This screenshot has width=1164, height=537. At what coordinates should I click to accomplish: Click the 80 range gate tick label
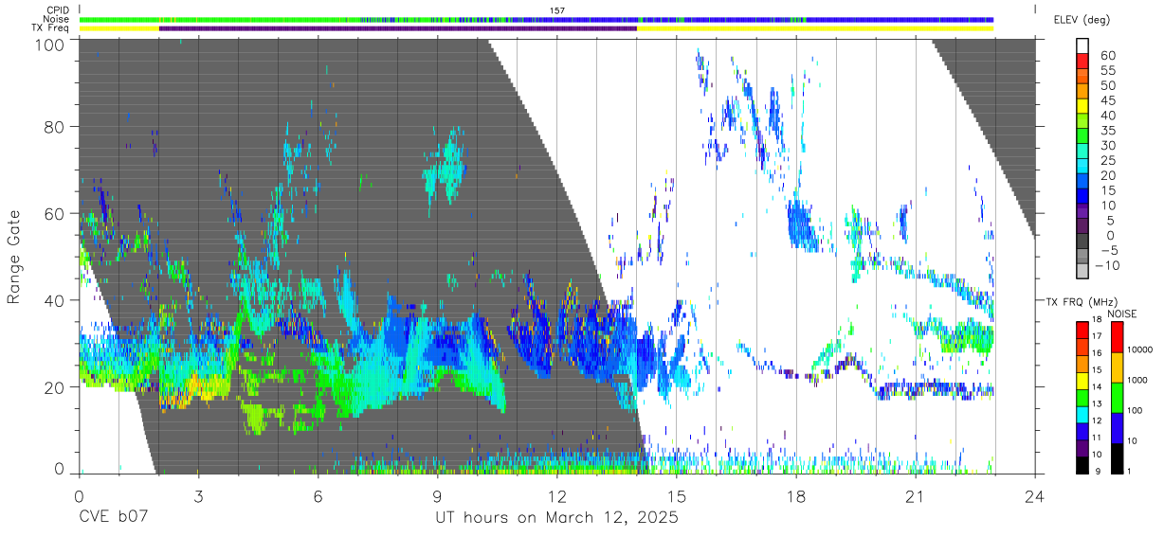coord(54,127)
